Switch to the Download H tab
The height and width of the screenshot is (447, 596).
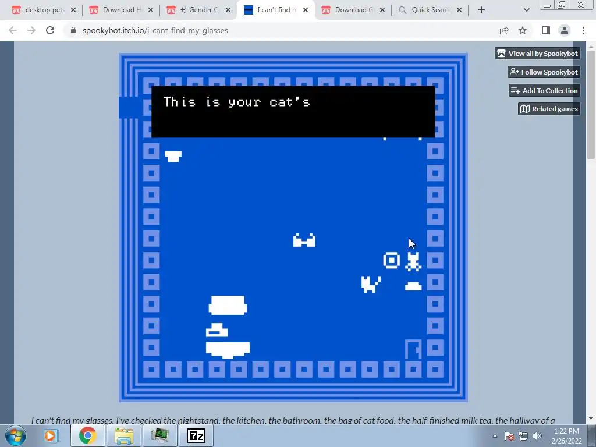[121, 10]
